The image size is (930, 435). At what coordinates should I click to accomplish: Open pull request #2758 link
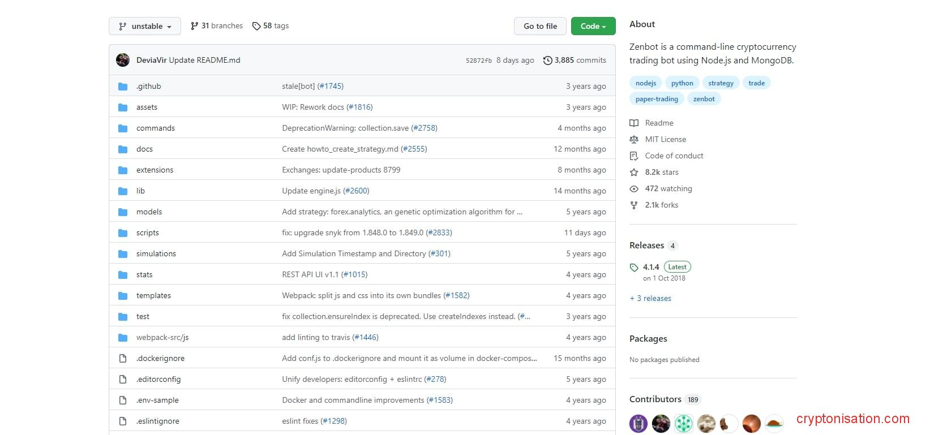[424, 128]
